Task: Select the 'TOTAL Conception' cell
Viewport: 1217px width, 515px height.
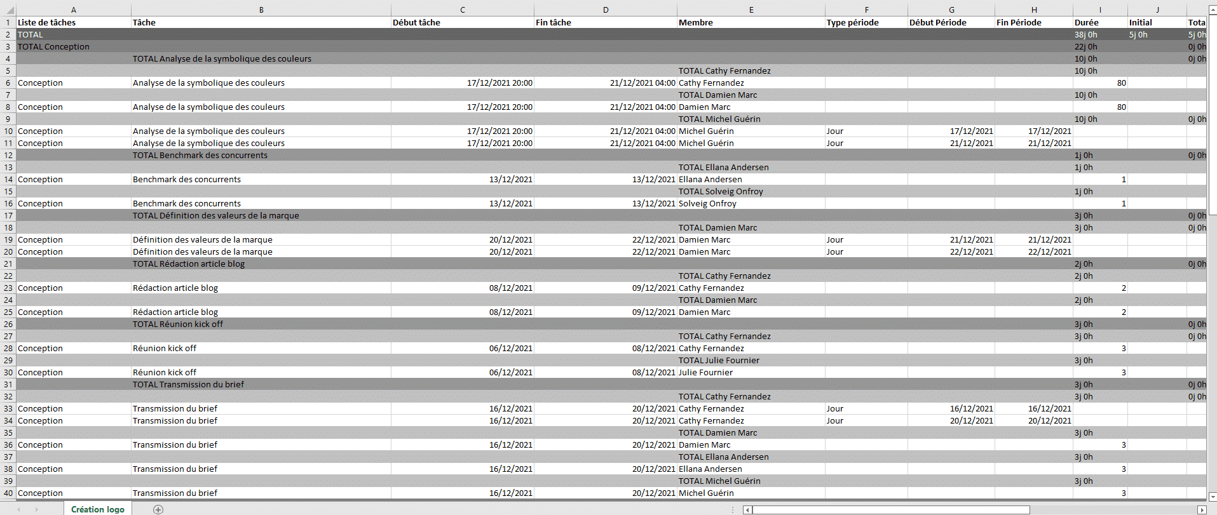Action: point(74,46)
